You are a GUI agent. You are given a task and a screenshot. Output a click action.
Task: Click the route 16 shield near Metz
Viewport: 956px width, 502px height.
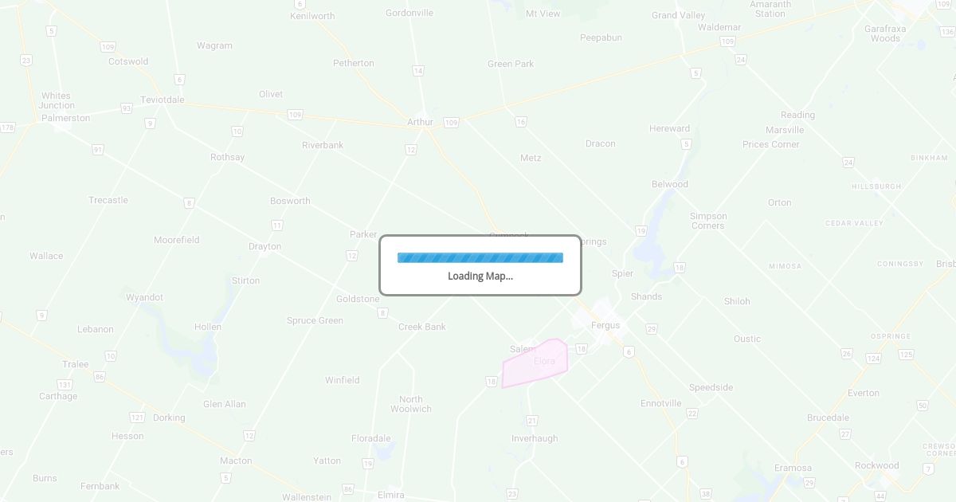click(521, 122)
